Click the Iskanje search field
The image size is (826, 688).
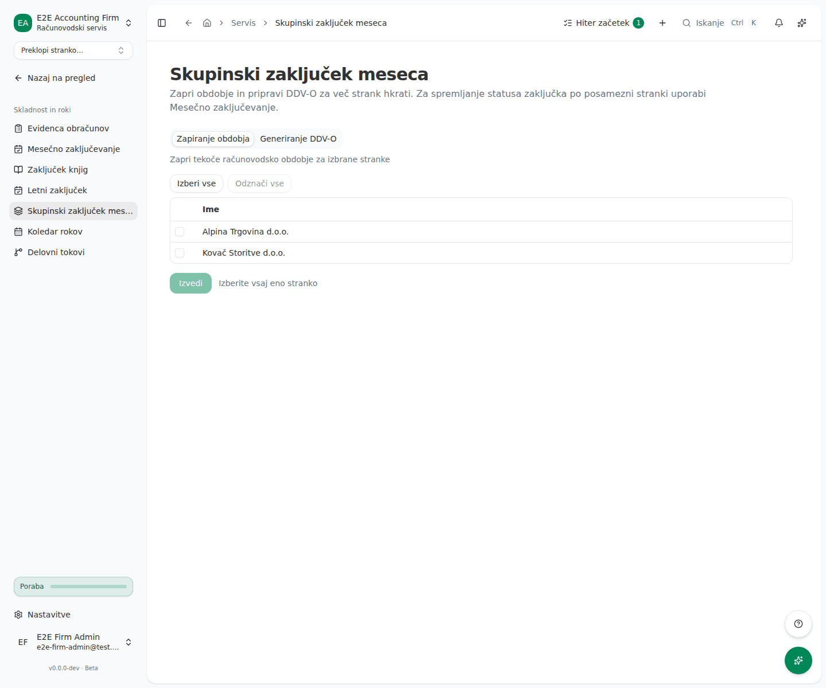click(720, 23)
